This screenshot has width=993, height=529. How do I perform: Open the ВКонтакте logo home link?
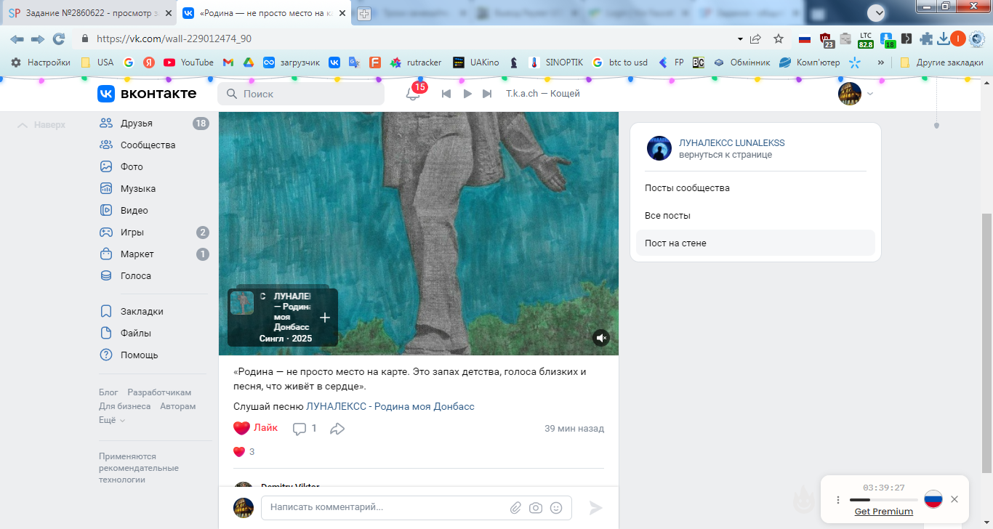(147, 93)
